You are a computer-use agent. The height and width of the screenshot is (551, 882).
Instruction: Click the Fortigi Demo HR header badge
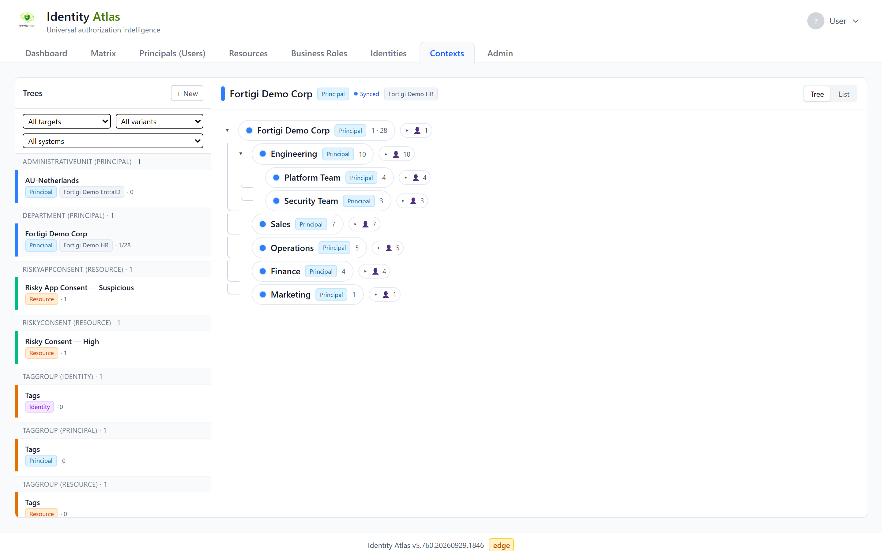click(x=411, y=94)
